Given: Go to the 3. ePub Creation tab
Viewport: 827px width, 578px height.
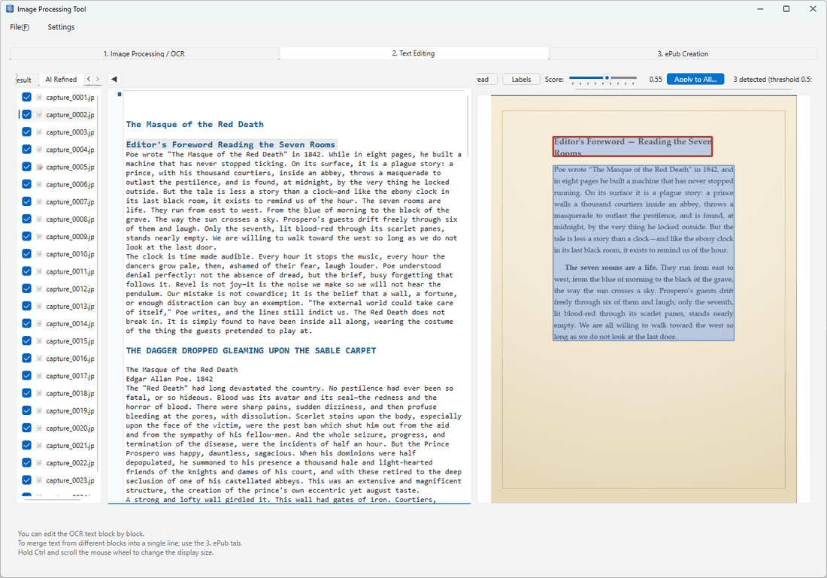Looking at the screenshot, I should [683, 53].
